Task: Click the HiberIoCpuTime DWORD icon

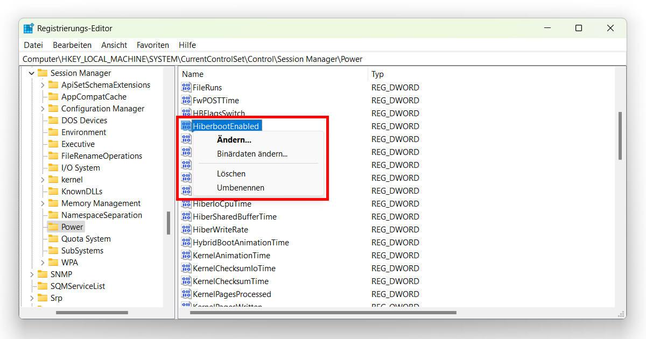Action: 186,203
